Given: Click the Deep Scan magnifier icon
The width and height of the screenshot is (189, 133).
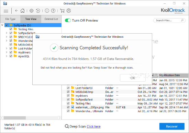Looking at the screenshot, I should click(x=67, y=126).
